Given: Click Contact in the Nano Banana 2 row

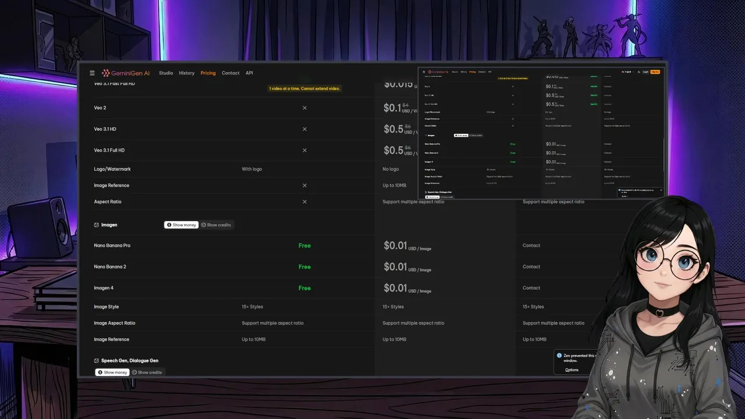Looking at the screenshot, I should 531,267.
